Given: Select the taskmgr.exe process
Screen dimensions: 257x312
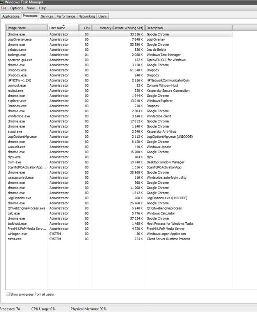Looking at the screenshot, I should [119, 55].
